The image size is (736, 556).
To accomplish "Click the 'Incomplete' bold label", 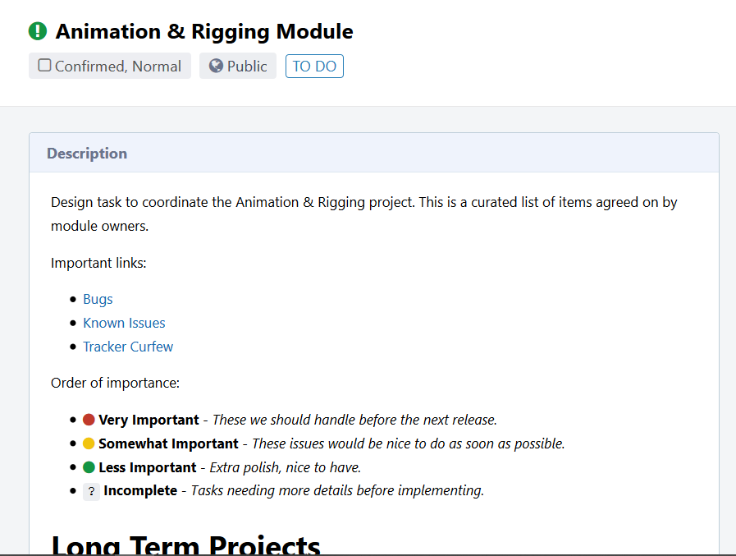I will (140, 490).
